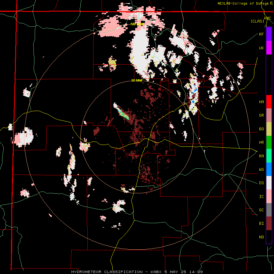Click the UK magenta legend swatch

coord(269,48)
